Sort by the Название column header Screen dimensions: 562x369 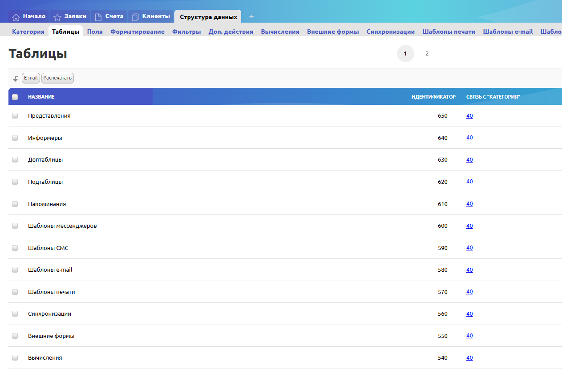click(x=41, y=97)
